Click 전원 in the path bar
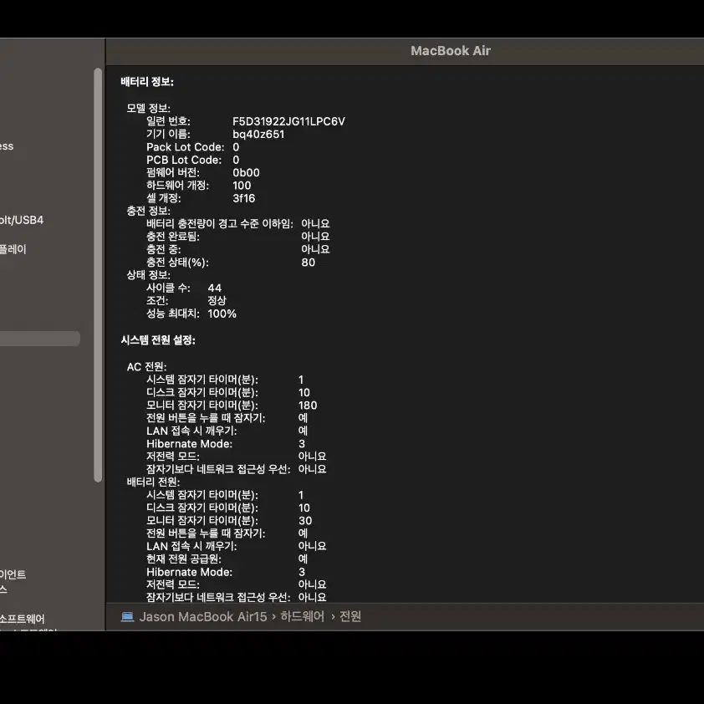This screenshot has width=704, height=704. click(x=350, y=616)
